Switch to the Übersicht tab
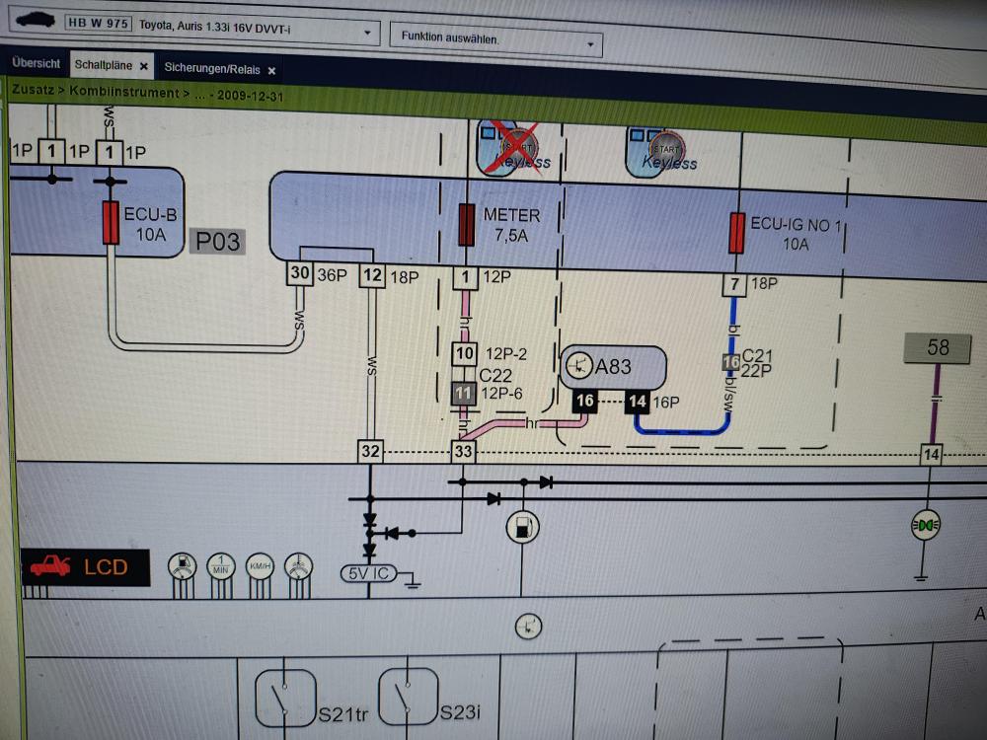The image size is (987, 740). (36, 63)
